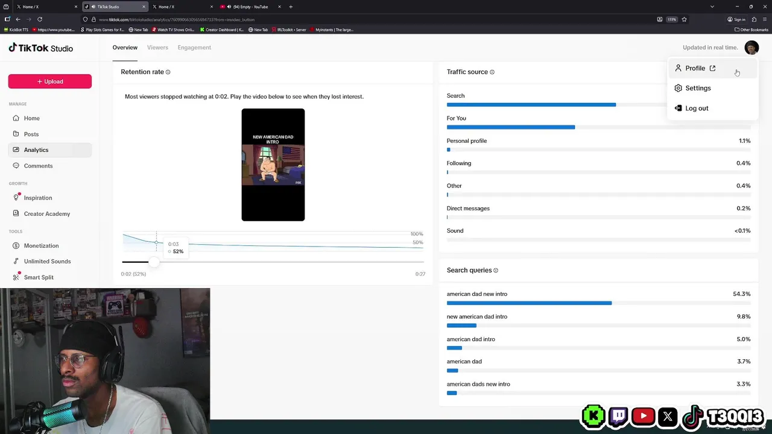
Task: Click the Retention rate info icon
Action: coord(168,72)
